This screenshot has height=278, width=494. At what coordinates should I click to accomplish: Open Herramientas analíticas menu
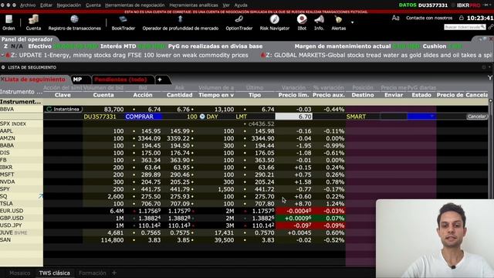(x=194, y=5)
